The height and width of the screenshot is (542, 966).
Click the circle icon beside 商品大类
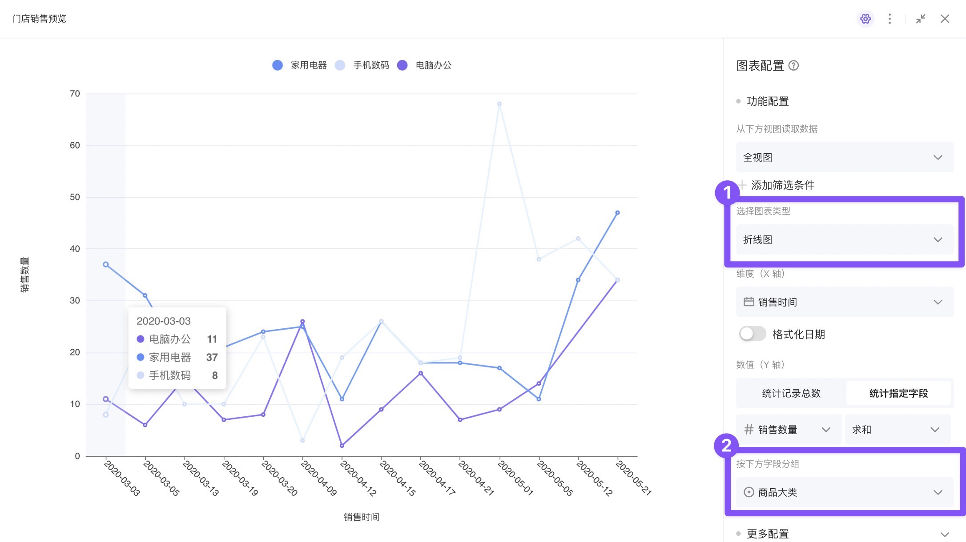tap(749, 492)
